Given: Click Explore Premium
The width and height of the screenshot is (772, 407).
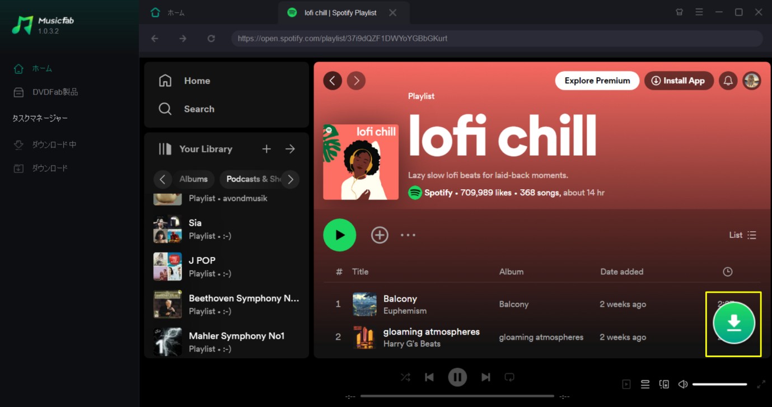Looking at the screenshot, I should 597,81.
